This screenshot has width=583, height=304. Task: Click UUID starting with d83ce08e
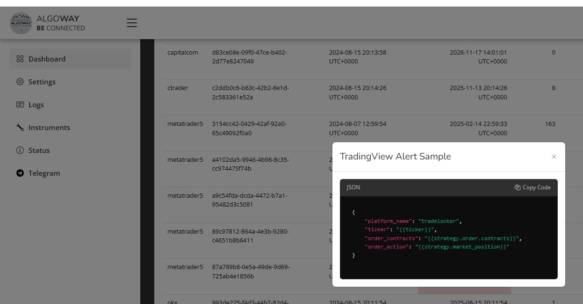249,57
